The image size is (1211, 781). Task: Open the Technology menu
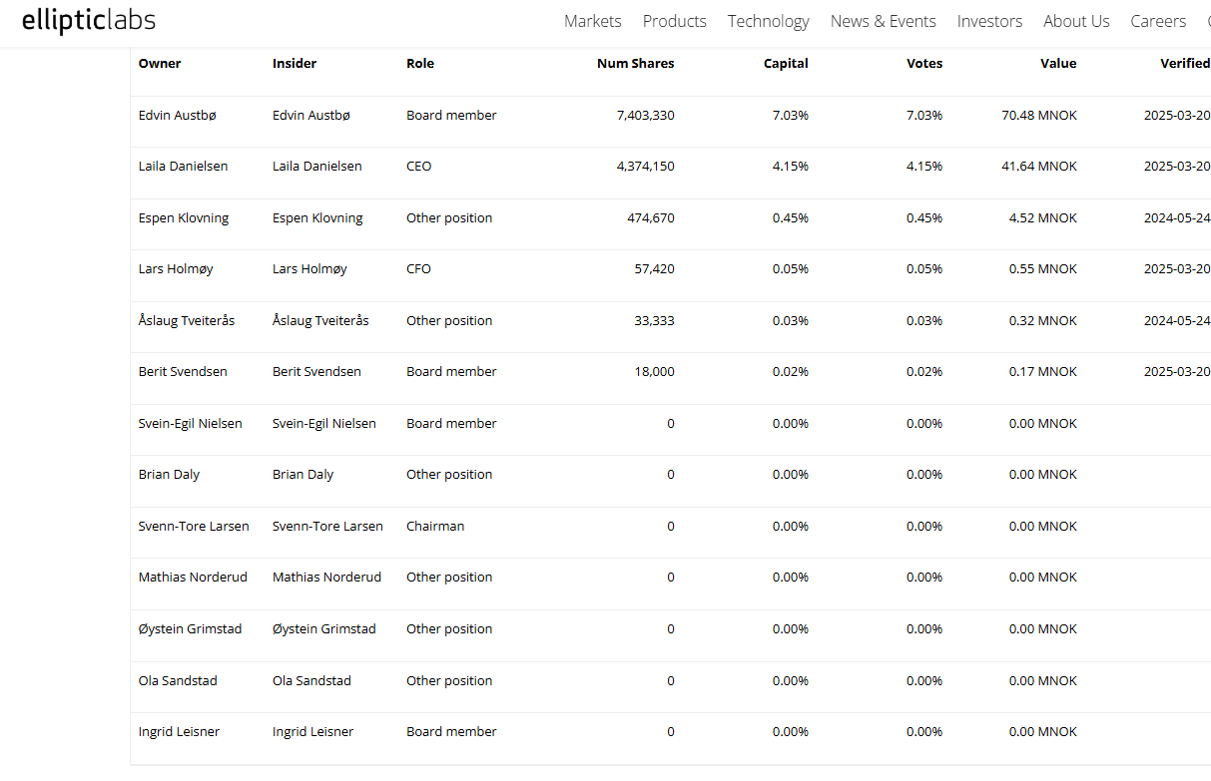click(768, 21)
